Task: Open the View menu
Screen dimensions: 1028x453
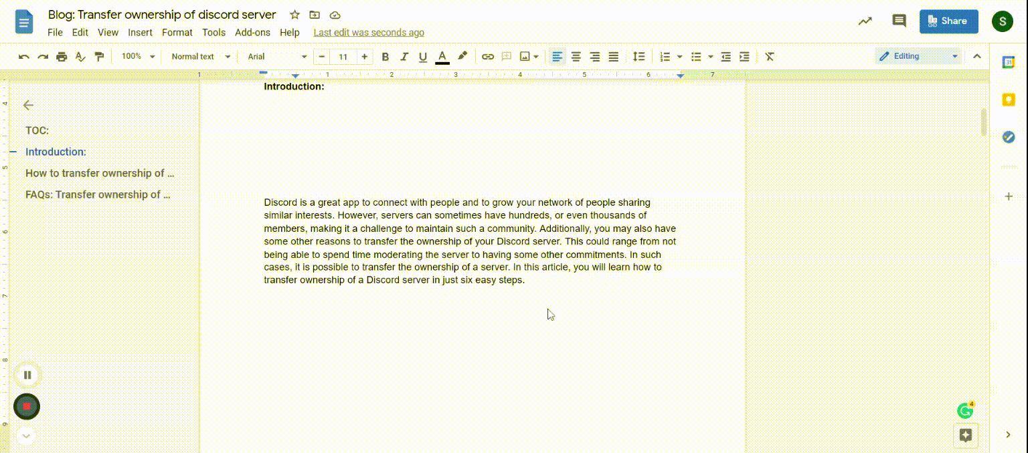Action: click(108, 32)
